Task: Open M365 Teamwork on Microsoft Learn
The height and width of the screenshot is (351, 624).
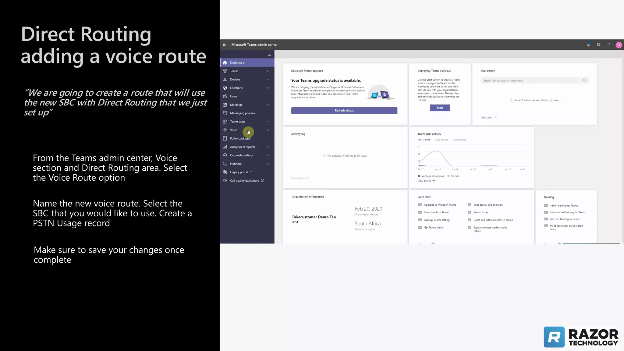Action: tap(566, 228)
